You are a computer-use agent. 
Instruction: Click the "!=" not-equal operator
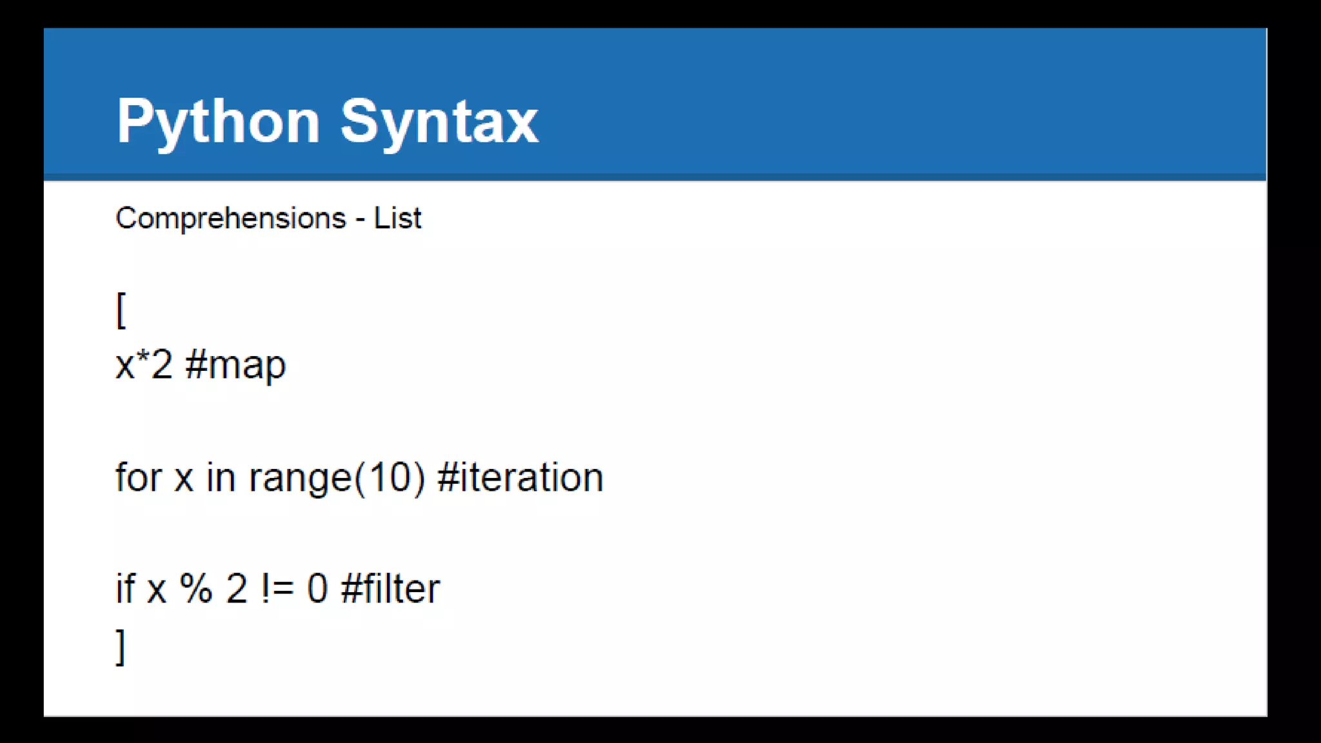[278, 588]
